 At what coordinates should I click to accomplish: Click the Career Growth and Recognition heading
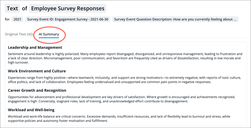37,90
